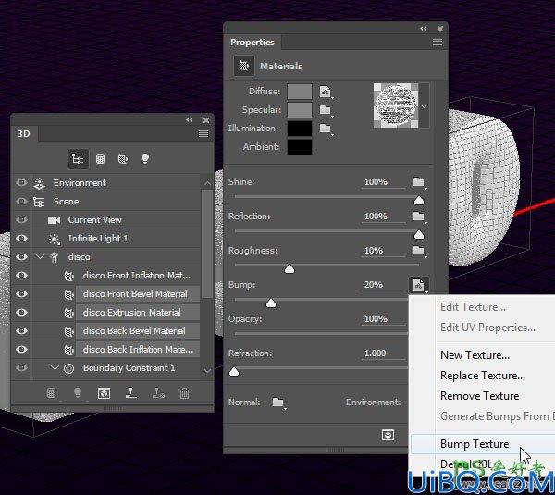
Task: Hide disco Front Bevel Material
Action: [21, 293]
